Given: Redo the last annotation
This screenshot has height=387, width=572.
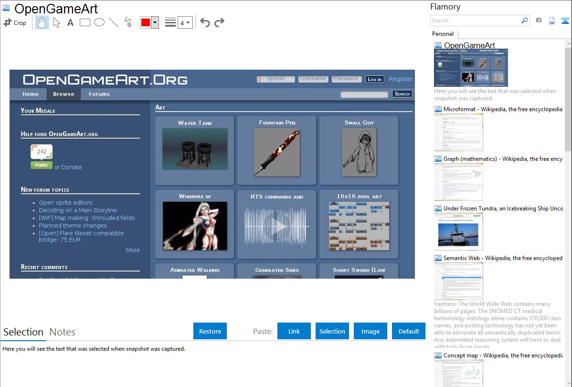Looking at the screenshot, I should 219,22.
